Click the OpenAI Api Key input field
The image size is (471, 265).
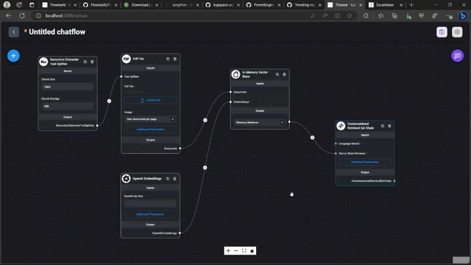(150, 203)
